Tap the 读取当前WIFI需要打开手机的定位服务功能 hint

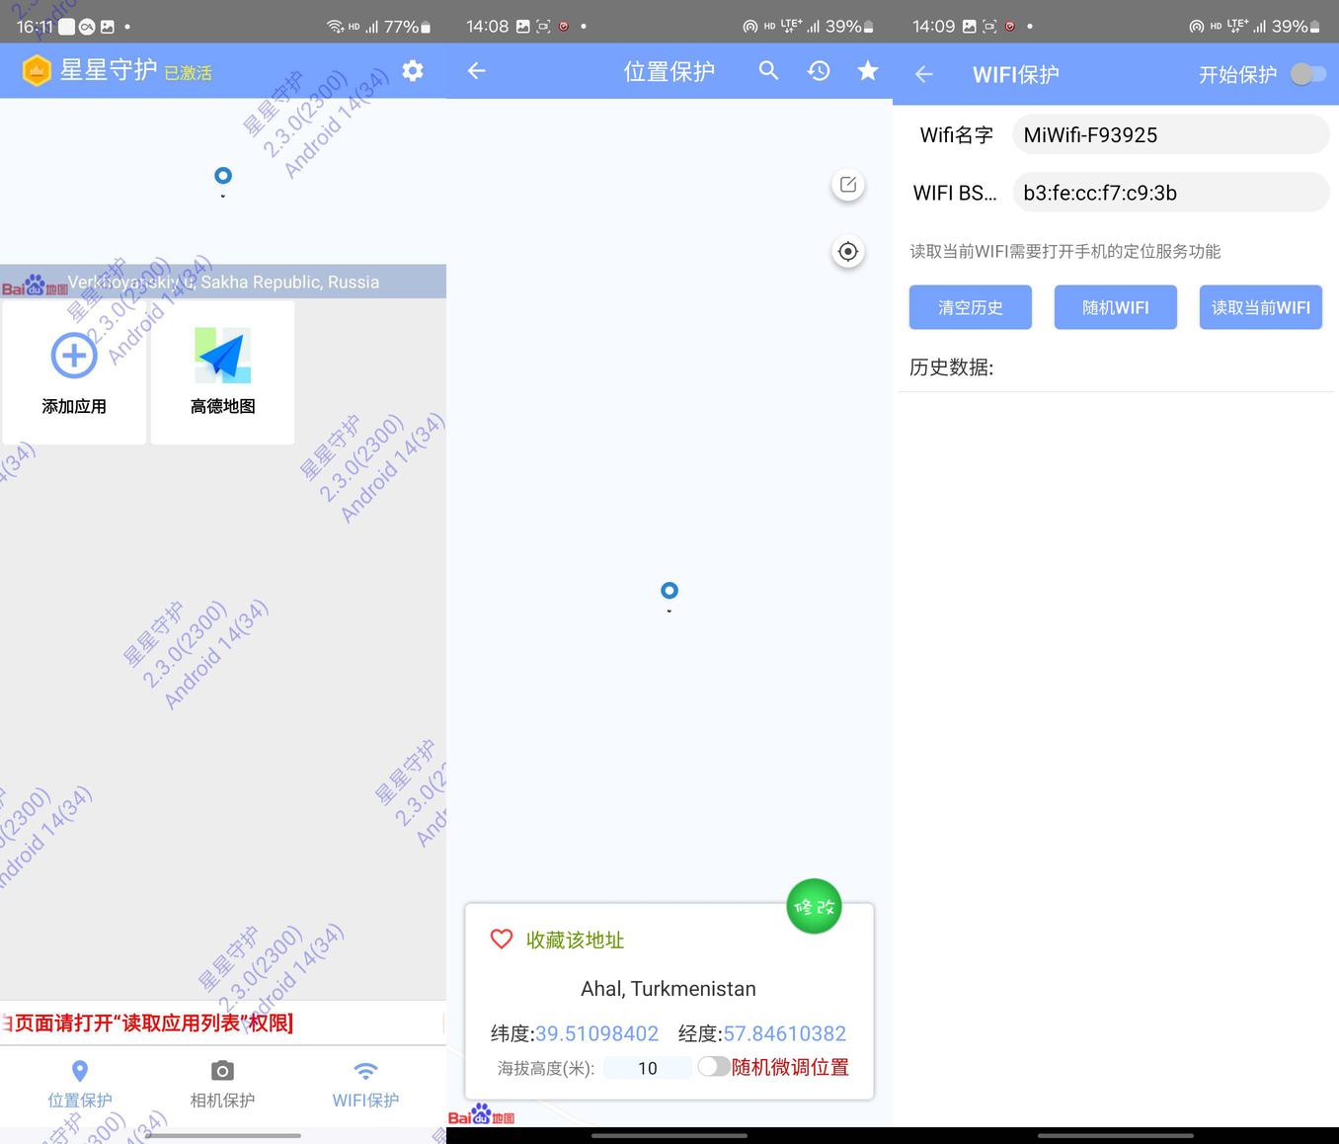point(1065,251)
